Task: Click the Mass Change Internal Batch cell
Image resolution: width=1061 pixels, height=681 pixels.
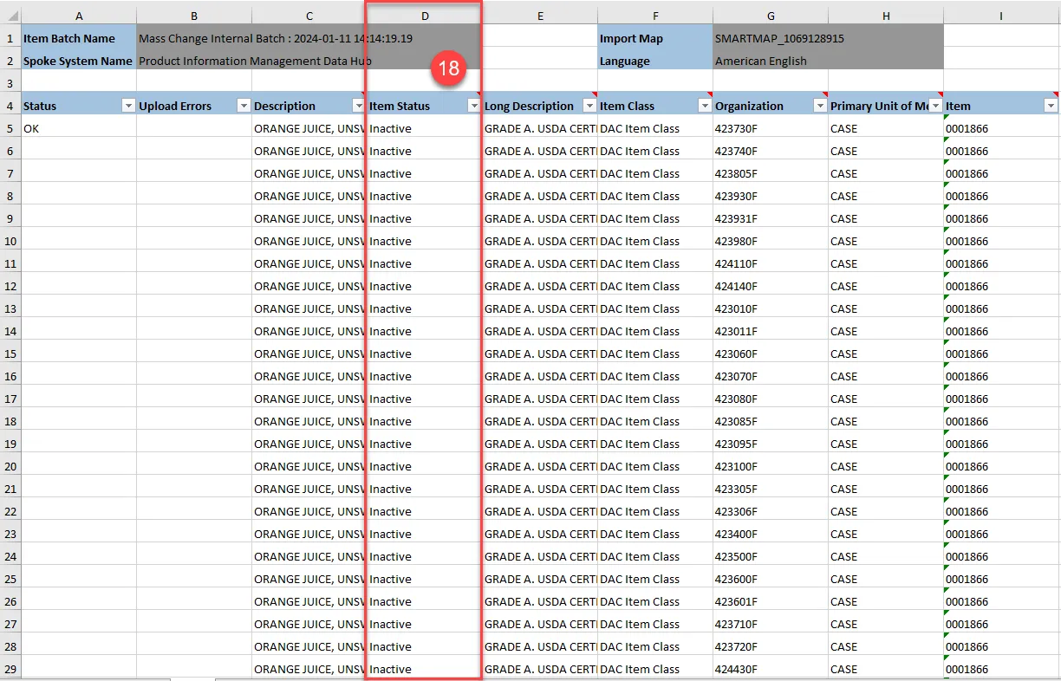Action: [x=251, y=38]
